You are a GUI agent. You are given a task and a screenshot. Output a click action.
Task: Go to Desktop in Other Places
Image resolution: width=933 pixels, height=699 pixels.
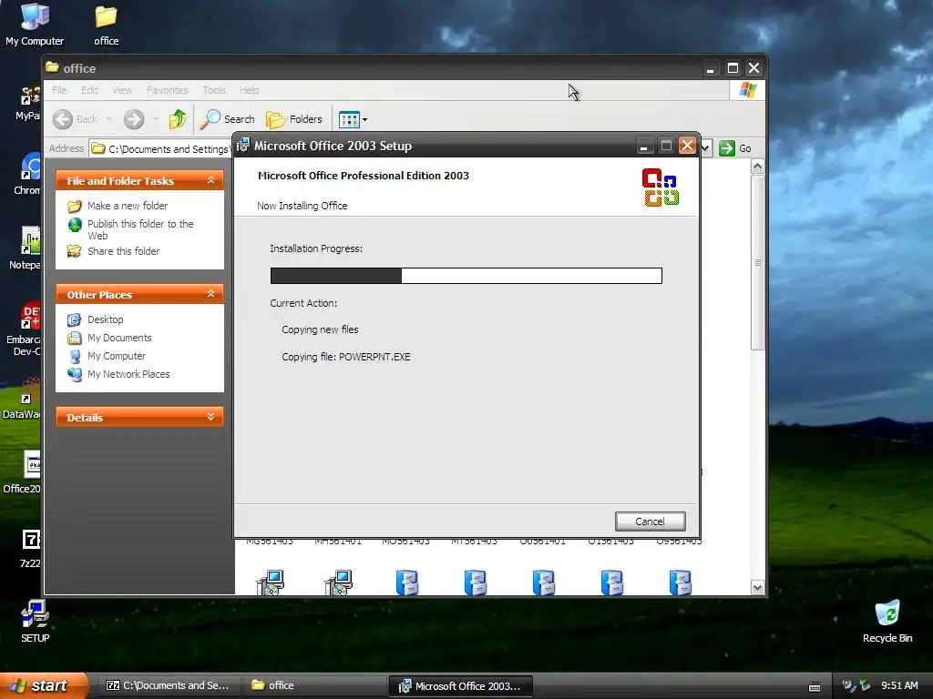click(x=106, y=319)
